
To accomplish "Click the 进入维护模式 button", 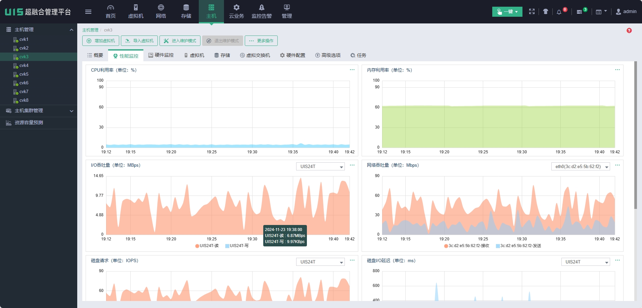I will tap(180, 41).
